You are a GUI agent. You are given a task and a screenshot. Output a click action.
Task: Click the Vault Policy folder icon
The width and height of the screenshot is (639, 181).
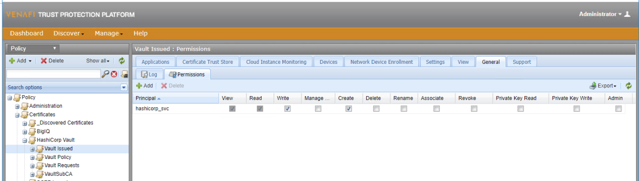(x=39, y=157)
